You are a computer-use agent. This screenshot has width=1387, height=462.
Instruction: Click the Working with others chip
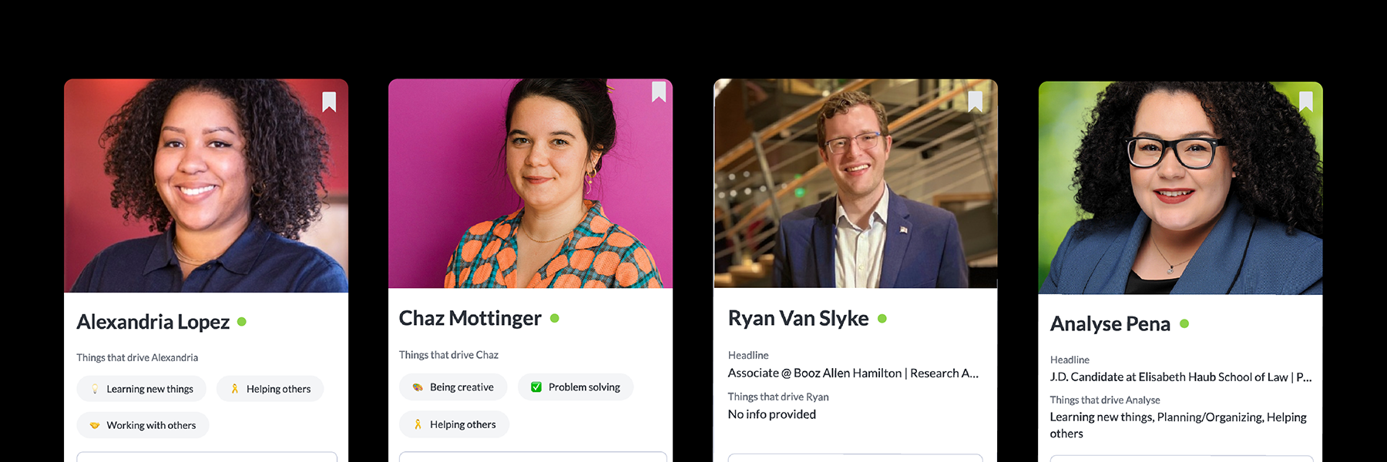[x=143, y=425]
